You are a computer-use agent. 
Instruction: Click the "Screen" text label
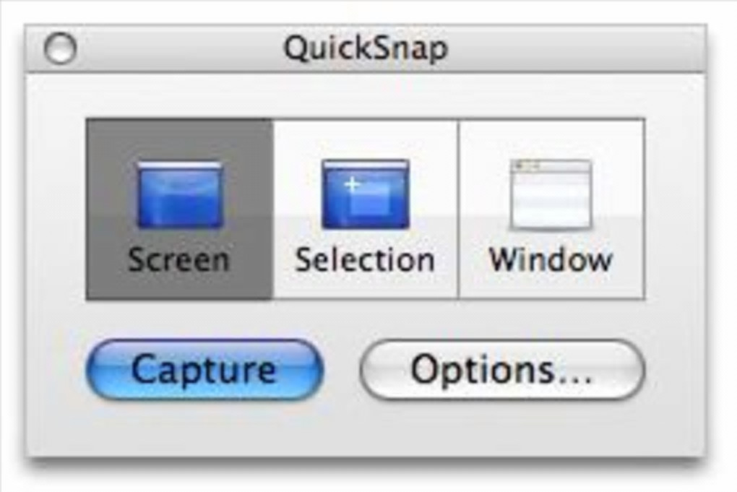[178, 259]
